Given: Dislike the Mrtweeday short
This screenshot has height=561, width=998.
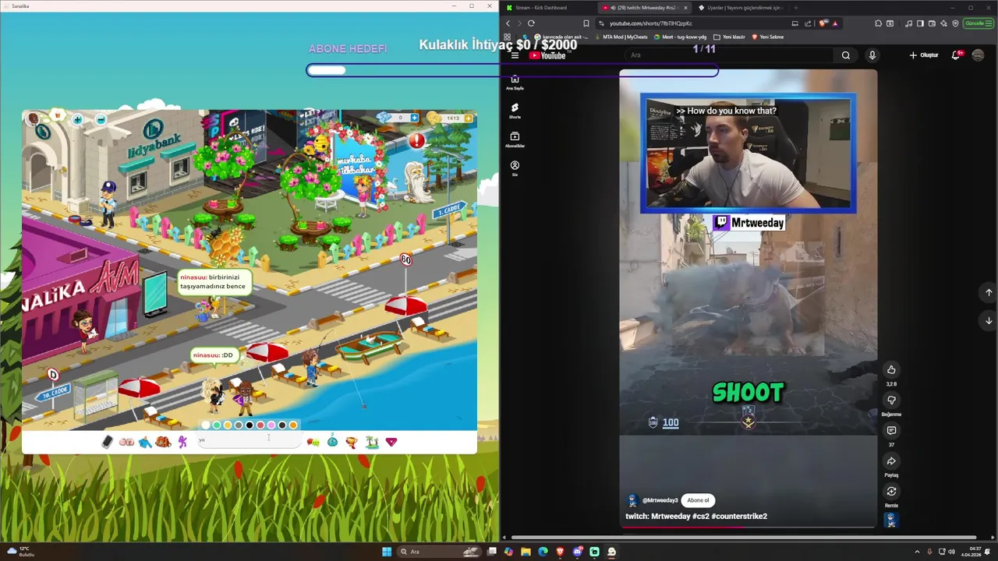Looking at the screenshot, I should tap(891, 400).
